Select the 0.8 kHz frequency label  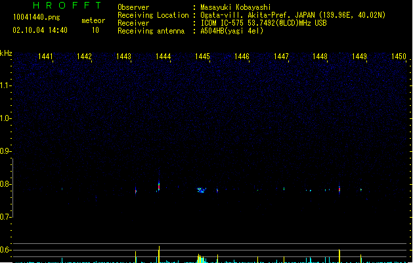coord(5,184)
